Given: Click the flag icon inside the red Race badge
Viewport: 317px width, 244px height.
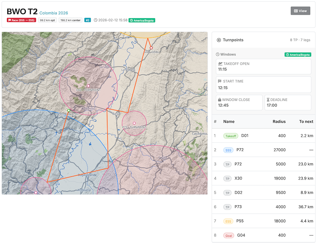Looking at the screenshot, I should tap(10, 20).
